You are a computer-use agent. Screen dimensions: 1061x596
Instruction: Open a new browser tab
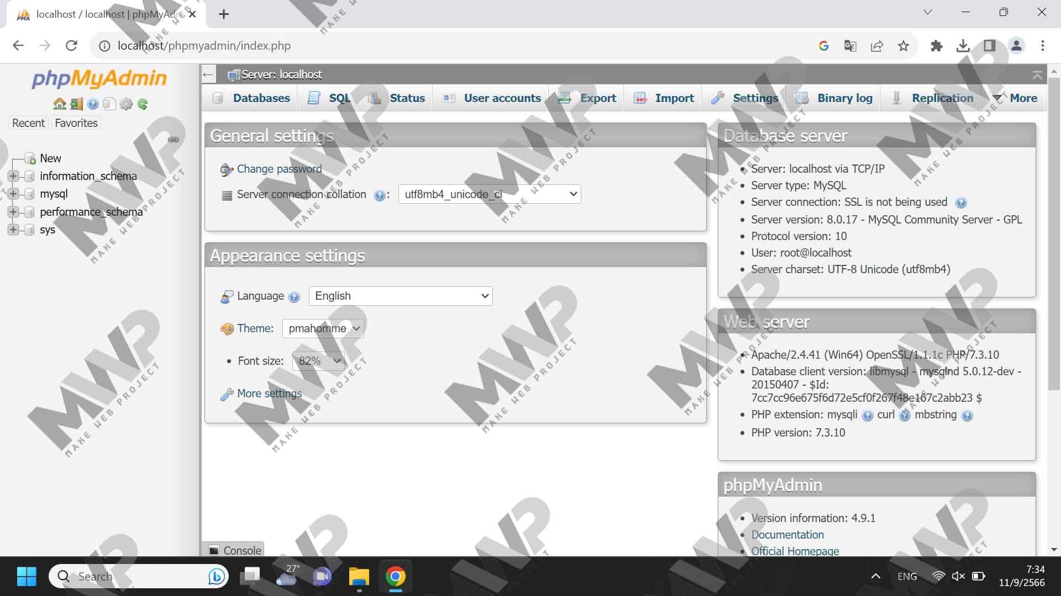pos(224,14)
